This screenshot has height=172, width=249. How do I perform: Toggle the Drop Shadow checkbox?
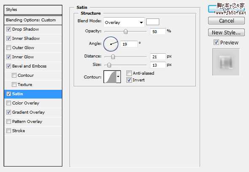click(x=8, y=29)
